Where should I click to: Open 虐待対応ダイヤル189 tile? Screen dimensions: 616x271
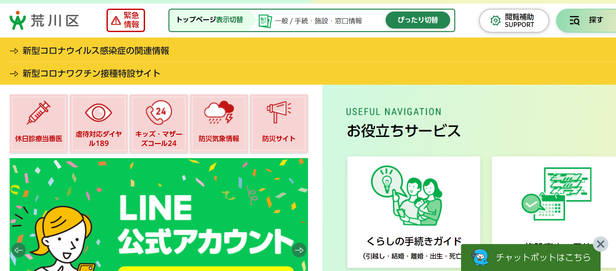coord(99,123)
